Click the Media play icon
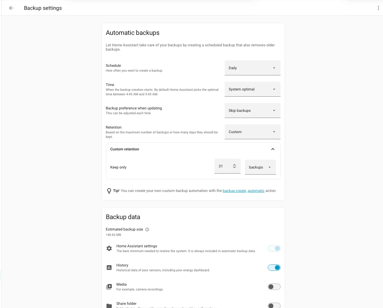The height and width of the screenshot is (308, 383). click(109, 287)
